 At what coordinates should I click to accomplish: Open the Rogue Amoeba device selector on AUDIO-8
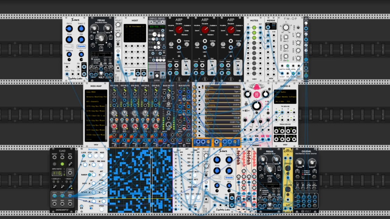285,97
